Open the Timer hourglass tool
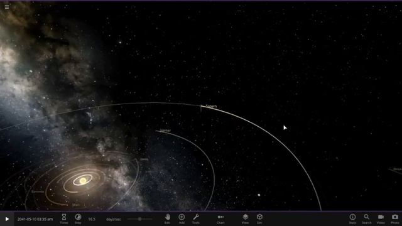 (x=64, y=219)
